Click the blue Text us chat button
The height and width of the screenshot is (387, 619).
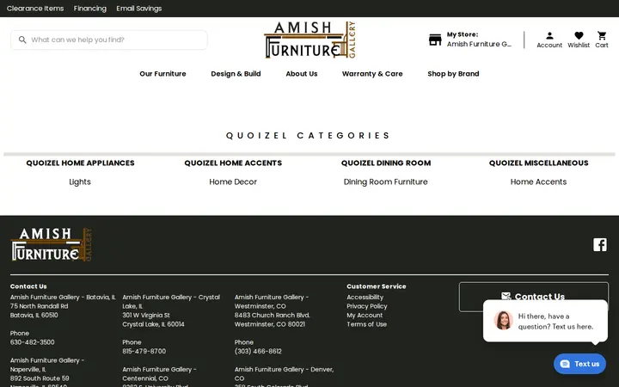[x=579, y=364]
